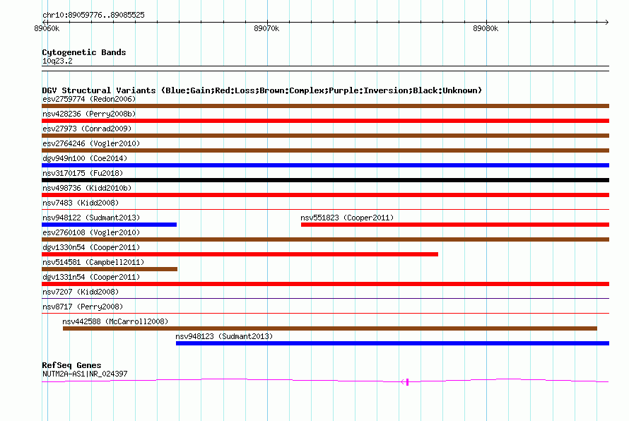Click the 89080k ruler label

click(486, 28)
